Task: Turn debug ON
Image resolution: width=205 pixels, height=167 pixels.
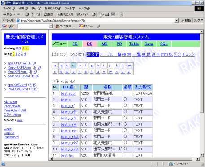Action: (x=18, y=48)
